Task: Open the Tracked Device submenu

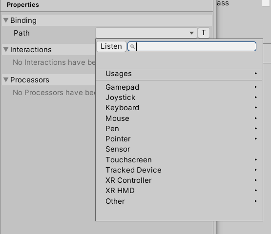Action: pyautogui.click(x=179, y=170)
